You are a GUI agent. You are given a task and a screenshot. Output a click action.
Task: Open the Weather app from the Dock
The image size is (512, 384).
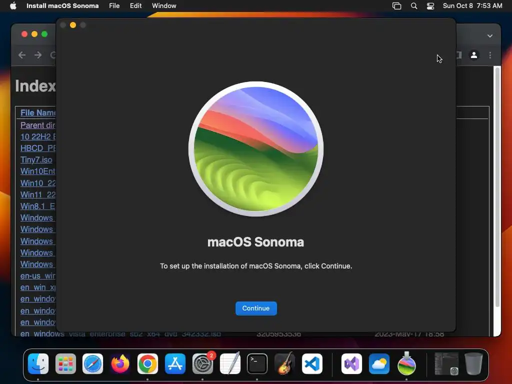point(379,364)
